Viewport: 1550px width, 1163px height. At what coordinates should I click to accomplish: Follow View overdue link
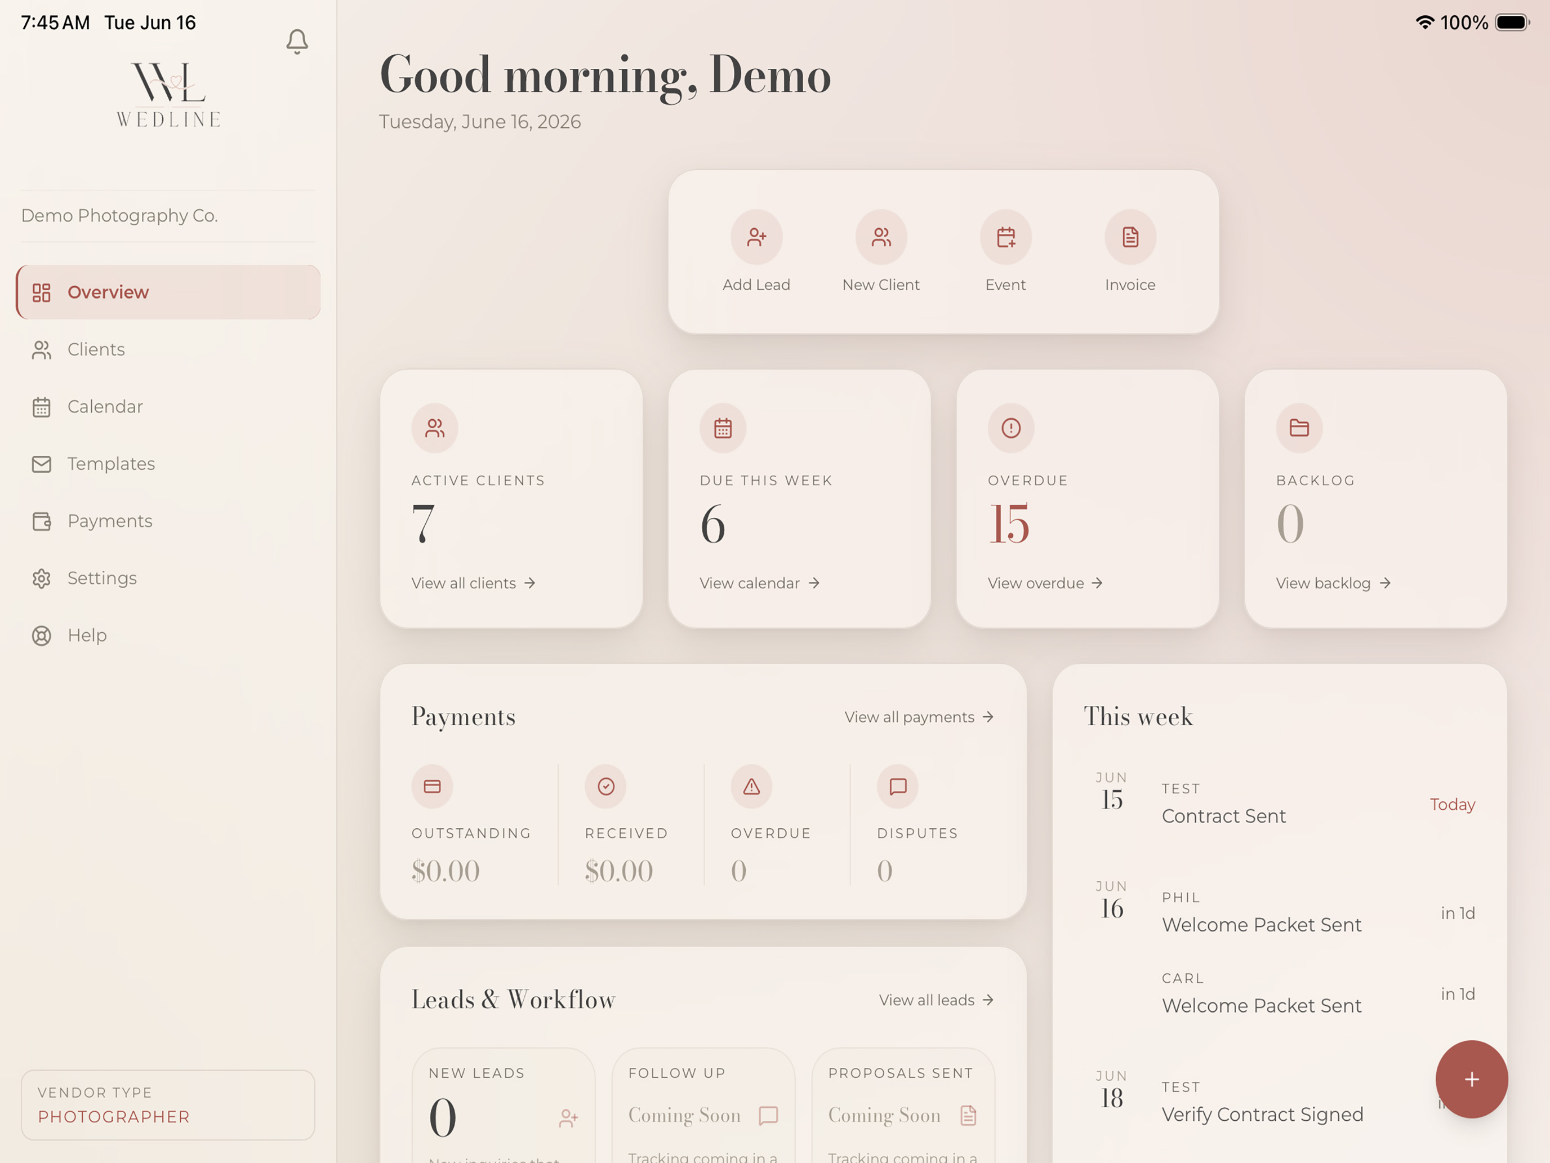pos(1045,583)
